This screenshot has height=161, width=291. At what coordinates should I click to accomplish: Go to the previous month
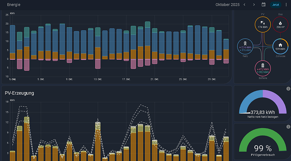[x=245, y=5]
